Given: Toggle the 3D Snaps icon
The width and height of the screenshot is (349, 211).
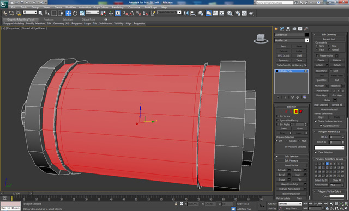Looking at the screenshot, I should tap(125, 13).
